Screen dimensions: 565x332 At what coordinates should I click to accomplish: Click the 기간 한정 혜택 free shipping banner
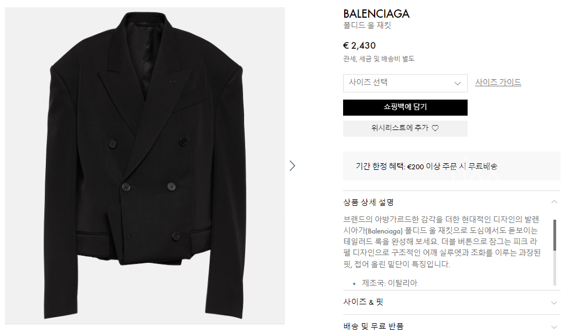[x=426, y=166]
